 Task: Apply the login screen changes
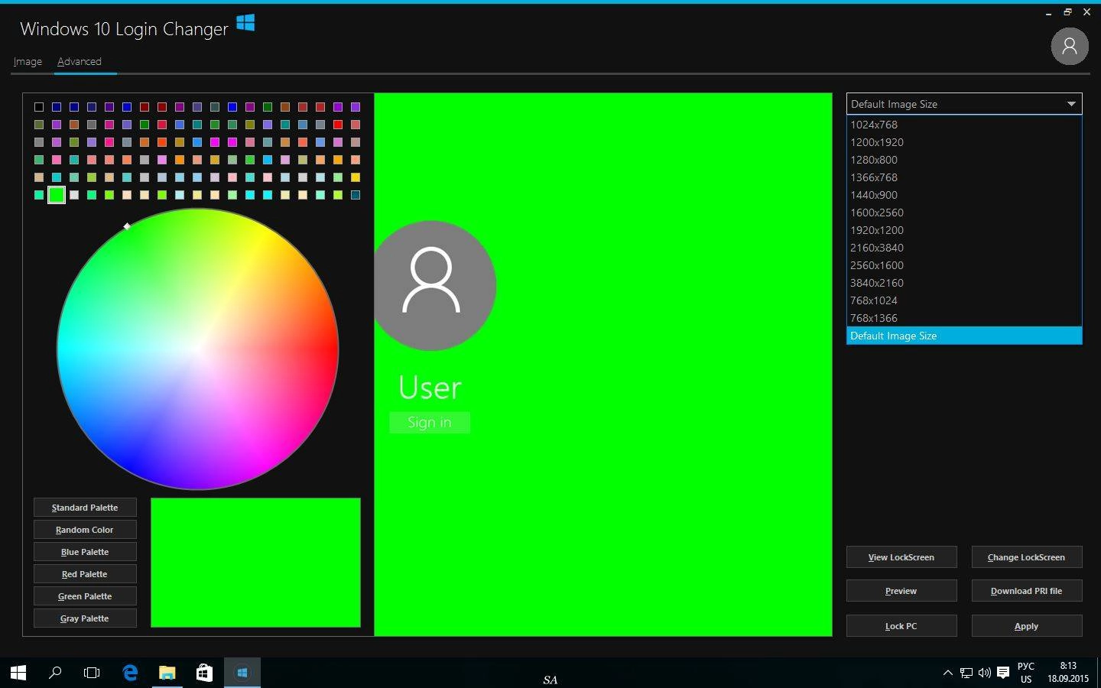pos(1027,626)
